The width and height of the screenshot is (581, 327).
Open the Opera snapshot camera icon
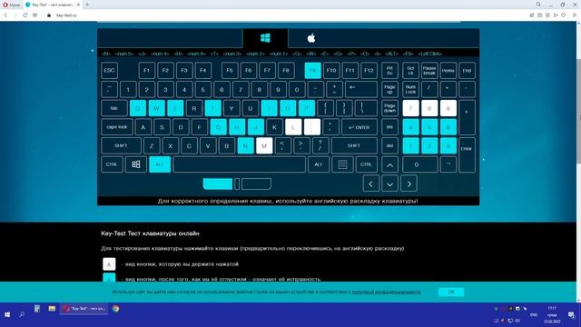540,15
